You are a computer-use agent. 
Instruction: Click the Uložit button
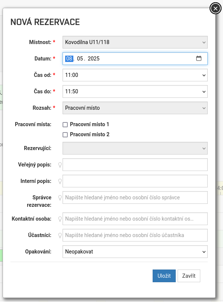[x=164, y=276]
